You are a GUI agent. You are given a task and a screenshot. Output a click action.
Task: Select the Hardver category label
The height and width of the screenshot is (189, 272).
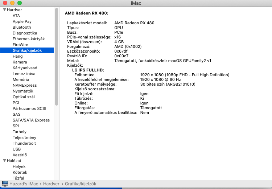click(14, 10)
